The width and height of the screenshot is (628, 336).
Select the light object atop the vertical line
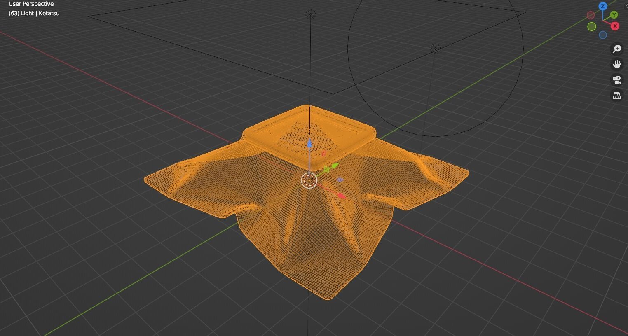(x=311, y=14)
